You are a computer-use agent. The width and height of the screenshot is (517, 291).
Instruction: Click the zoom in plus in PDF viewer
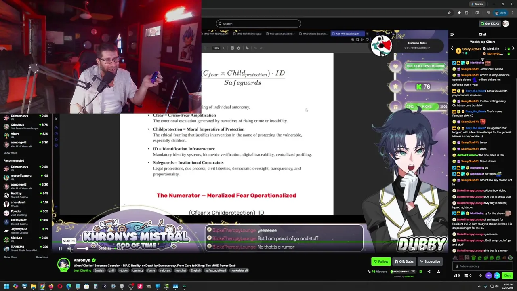pos(224,48)
